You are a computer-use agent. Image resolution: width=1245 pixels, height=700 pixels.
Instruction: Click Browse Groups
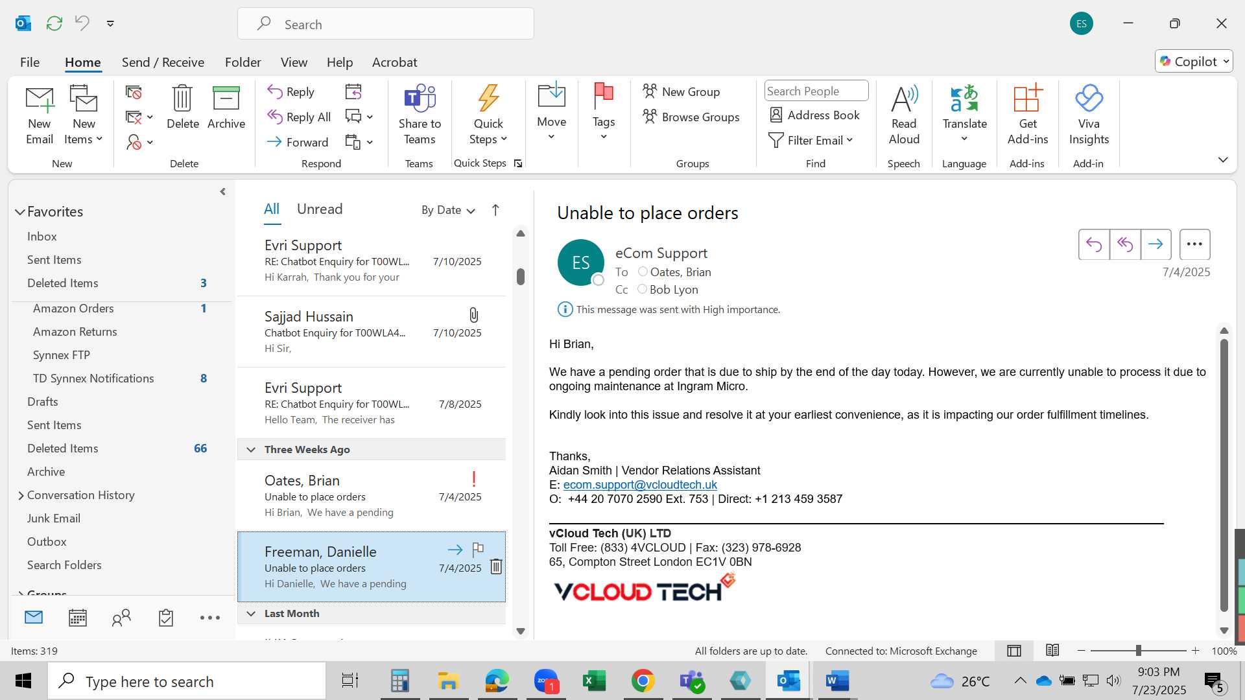[x=691, y=117]
